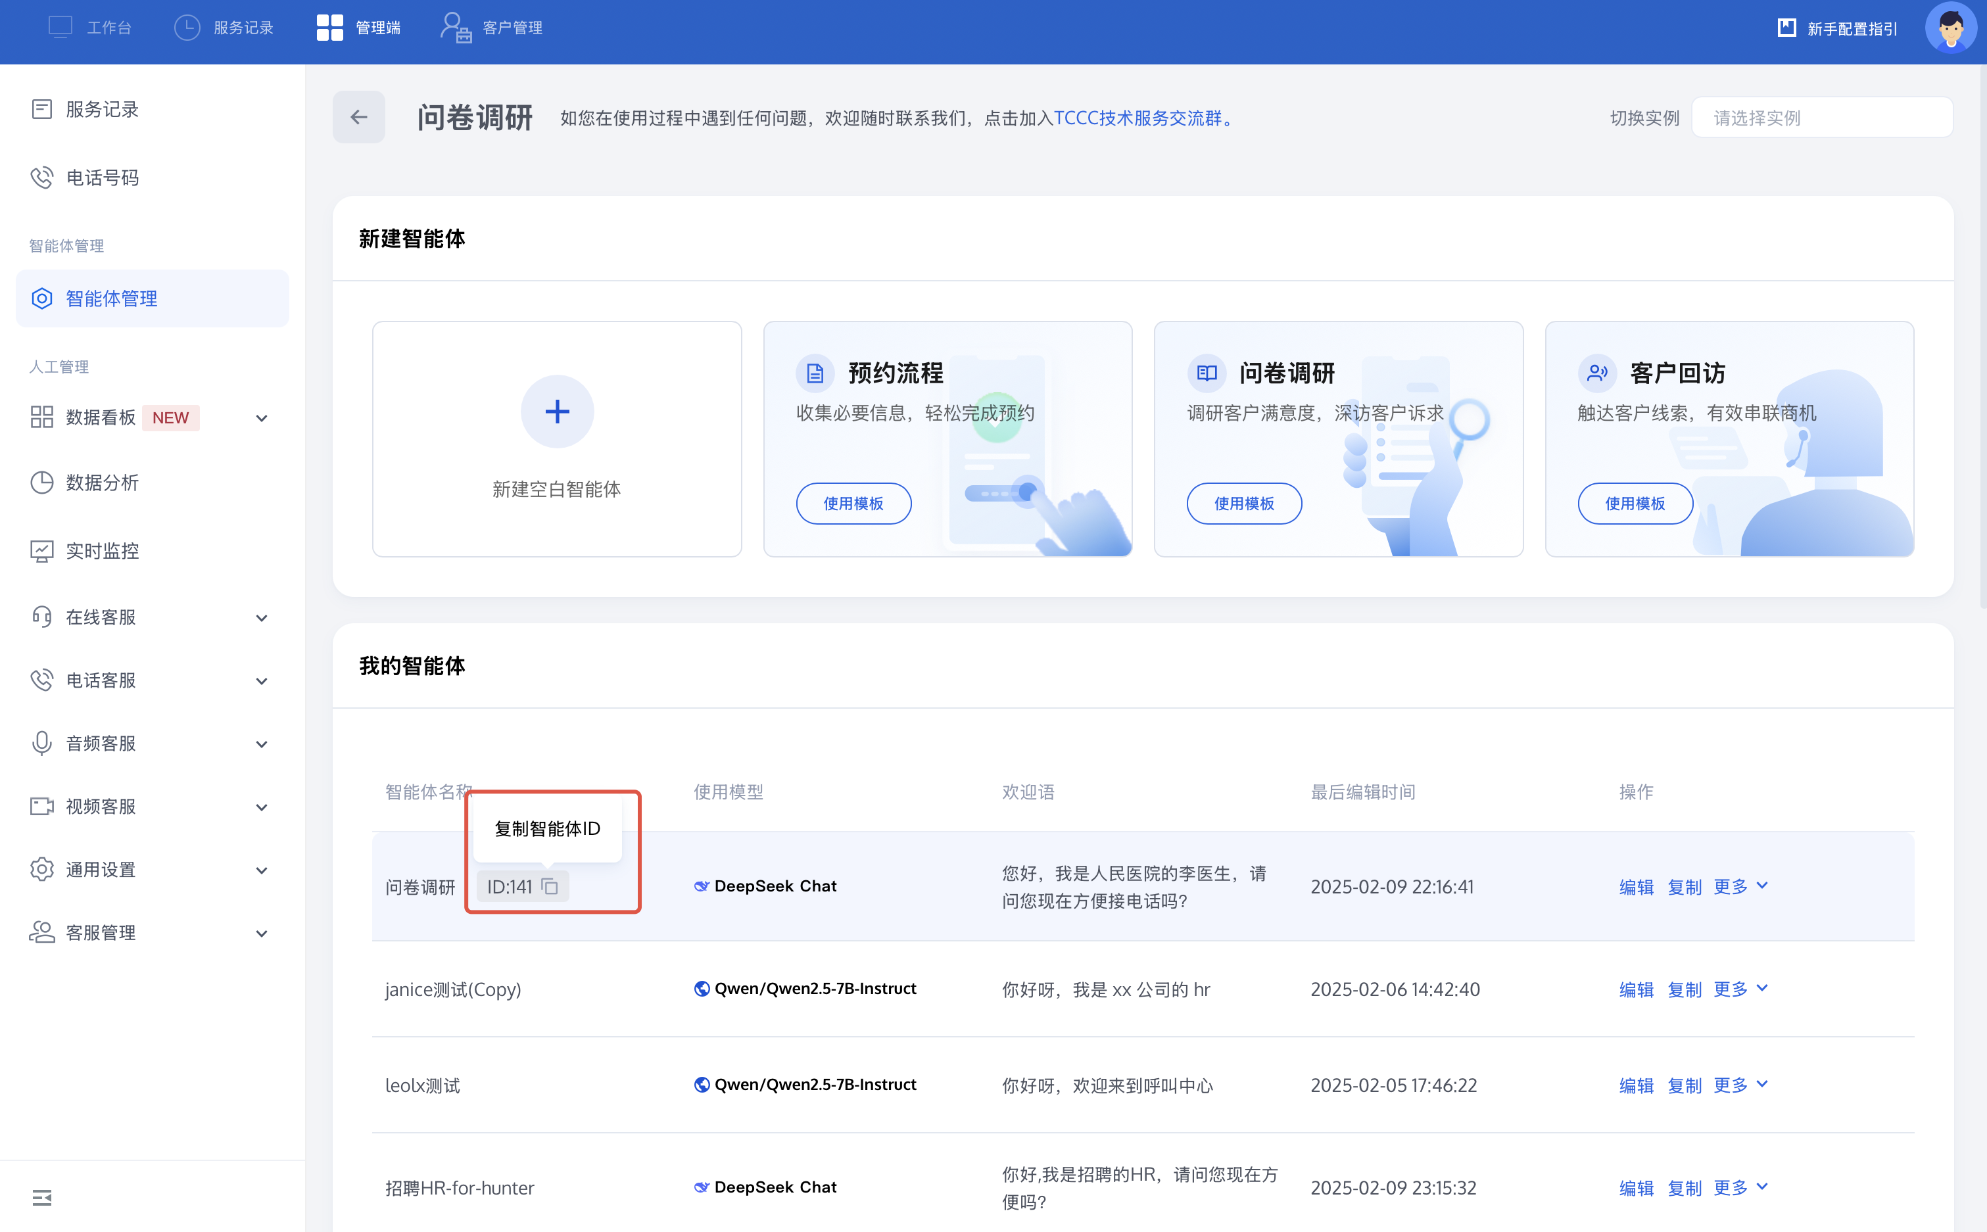Open 数据分析 in the sidebar
The image size is (1987, 1232).
point(102,483)
